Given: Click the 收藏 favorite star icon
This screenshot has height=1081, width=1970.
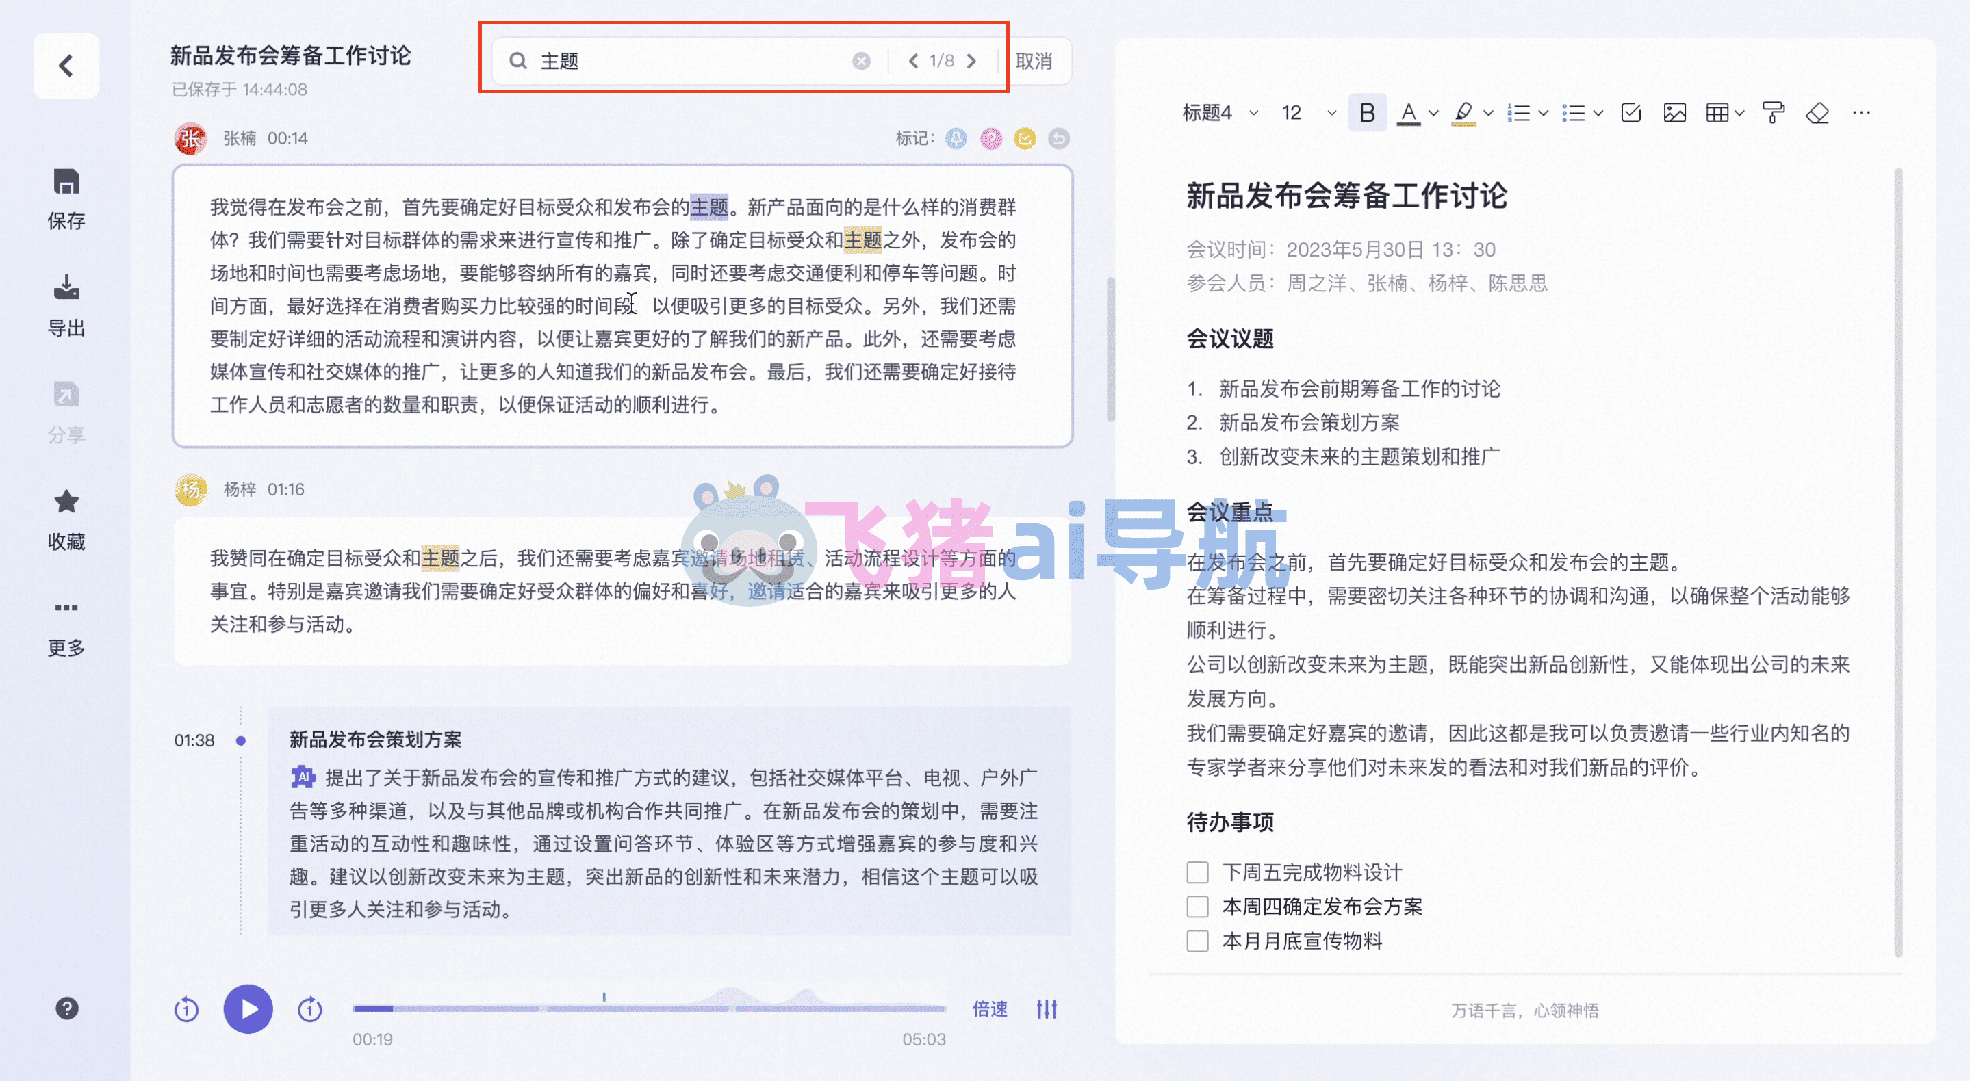Looking at the screenshot, I should pos(66,502).
